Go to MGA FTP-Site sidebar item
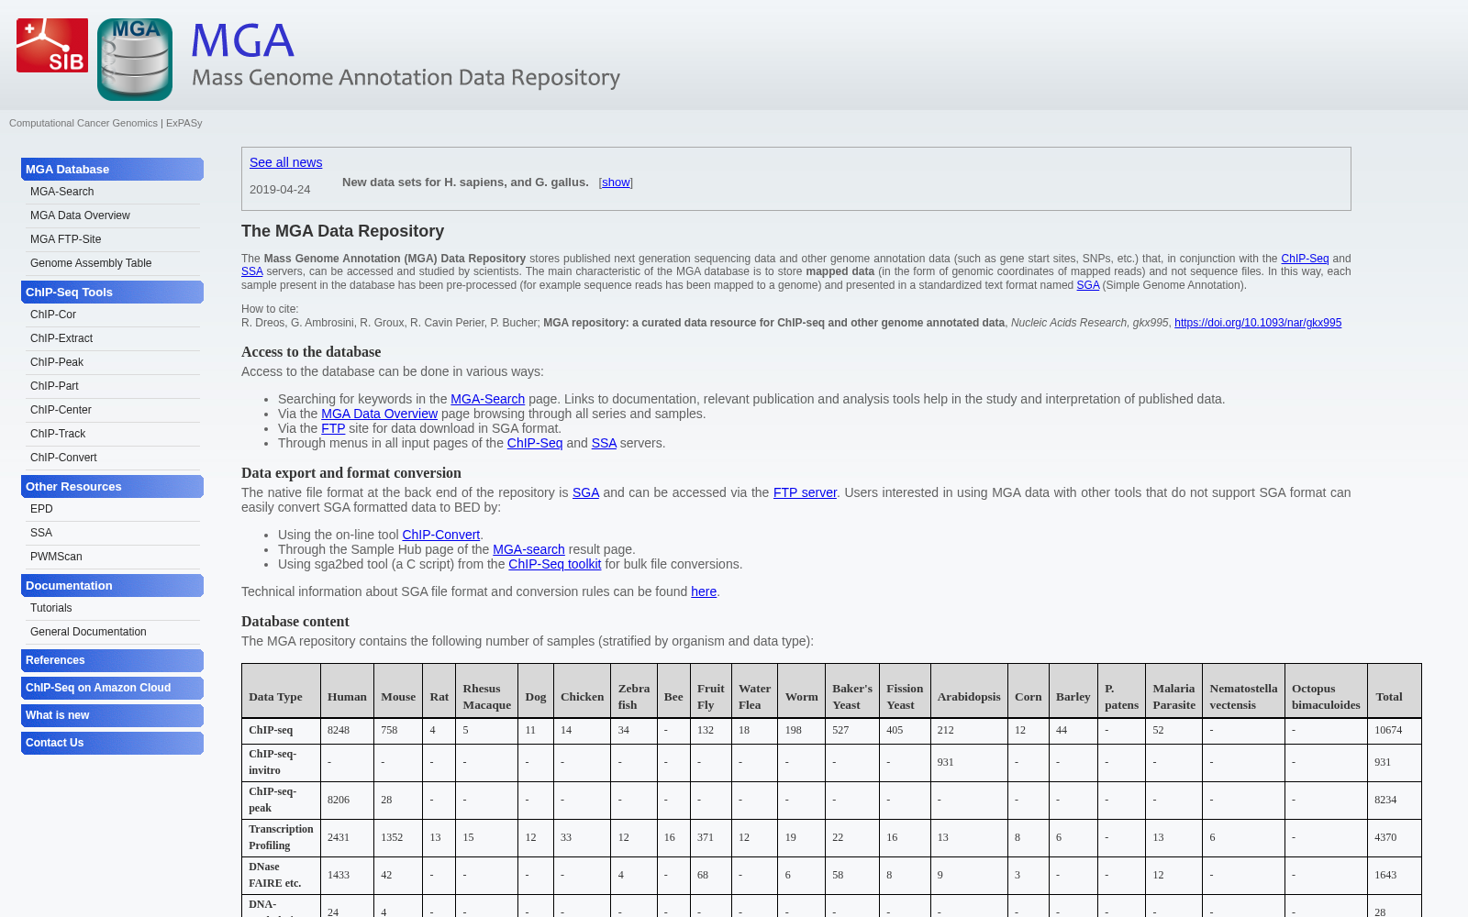 point(65,239)
